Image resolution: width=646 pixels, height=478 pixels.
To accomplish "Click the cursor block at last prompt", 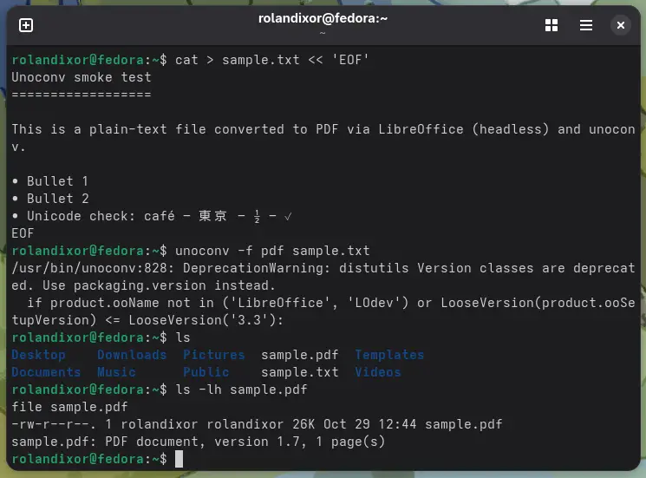I will 179,459.
